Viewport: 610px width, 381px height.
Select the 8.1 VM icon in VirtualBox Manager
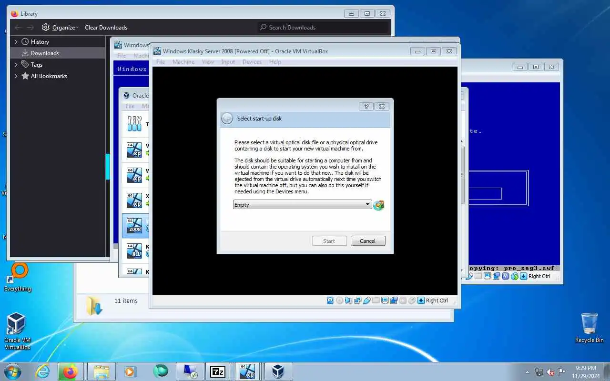(134, 251)
